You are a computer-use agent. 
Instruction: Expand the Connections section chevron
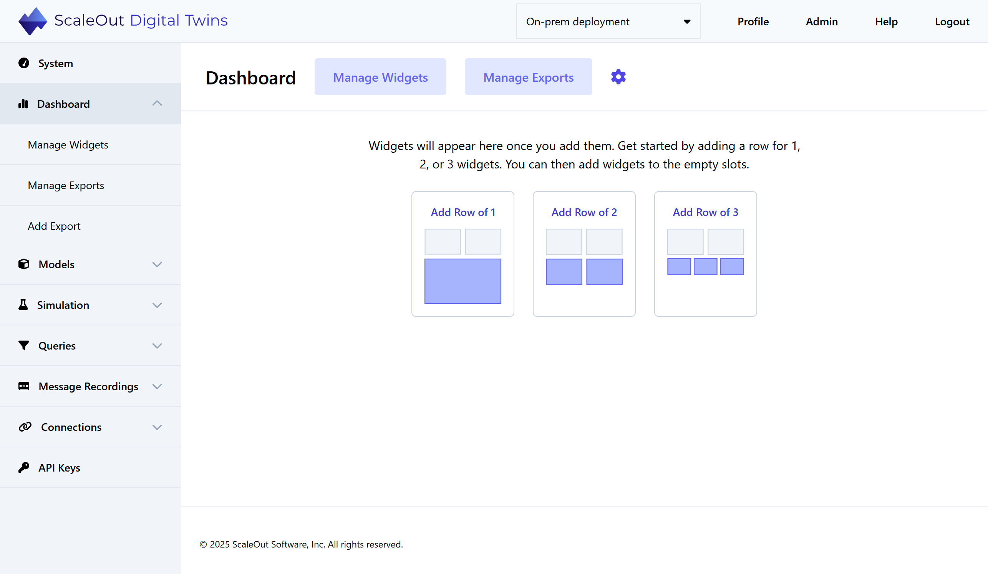157,427
